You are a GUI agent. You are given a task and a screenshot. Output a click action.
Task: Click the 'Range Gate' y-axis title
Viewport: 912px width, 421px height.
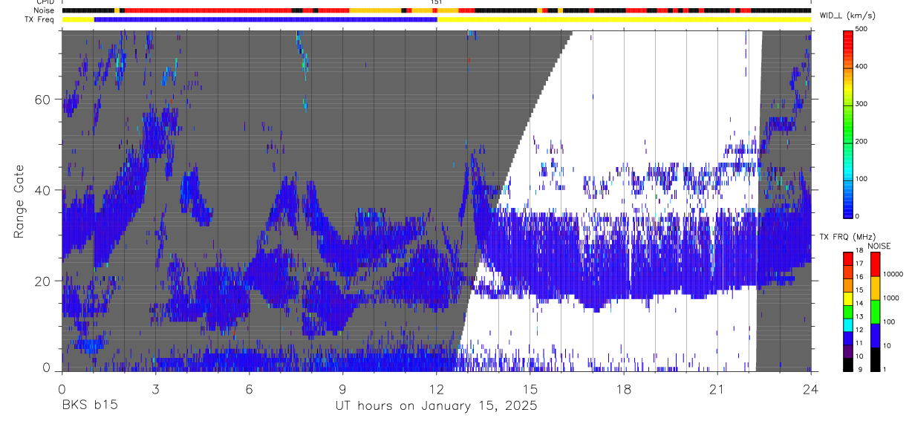(x=19, y=200)
